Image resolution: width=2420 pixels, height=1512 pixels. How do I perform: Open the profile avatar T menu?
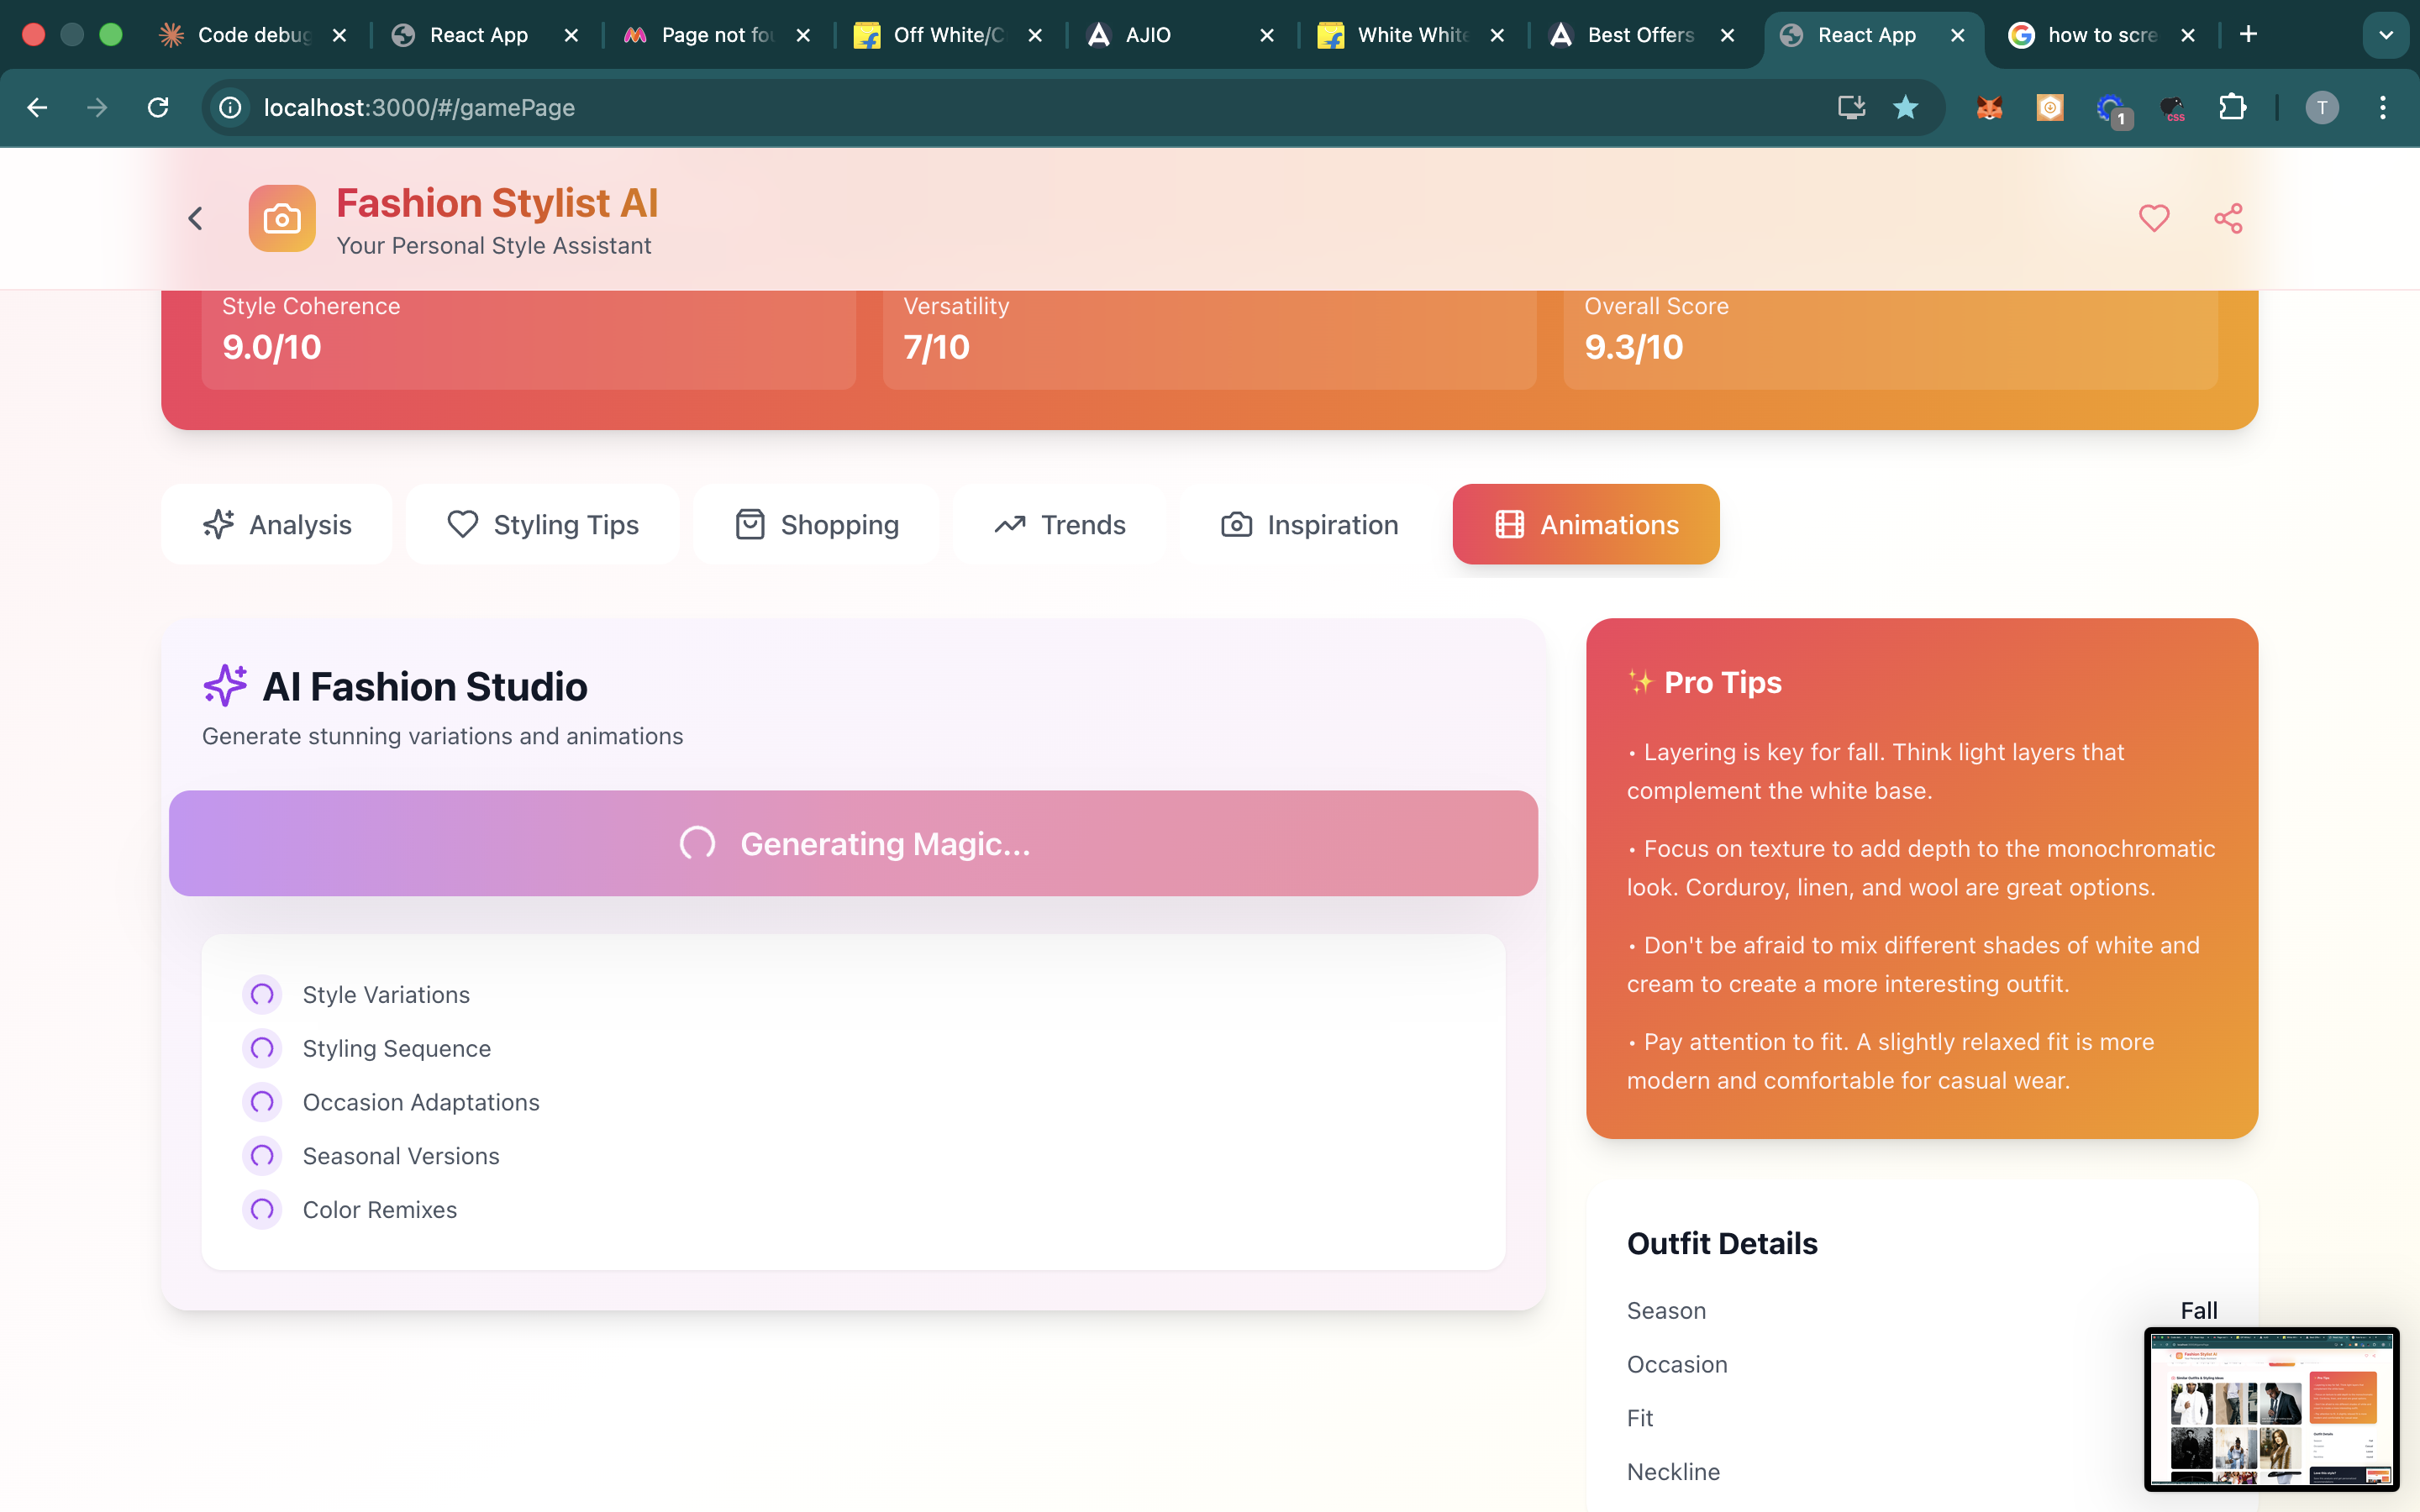pyautogui.click(x=2322, y=107)
